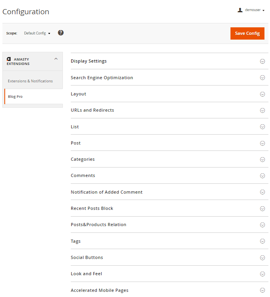
Task: Expand URLs and Redirects section
Action: [93, 110]
